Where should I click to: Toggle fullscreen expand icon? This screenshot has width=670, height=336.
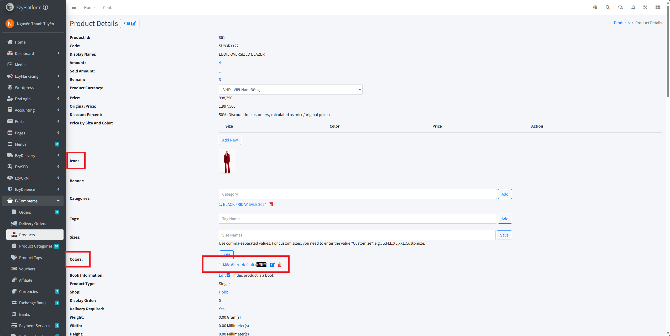click(645, 7)
